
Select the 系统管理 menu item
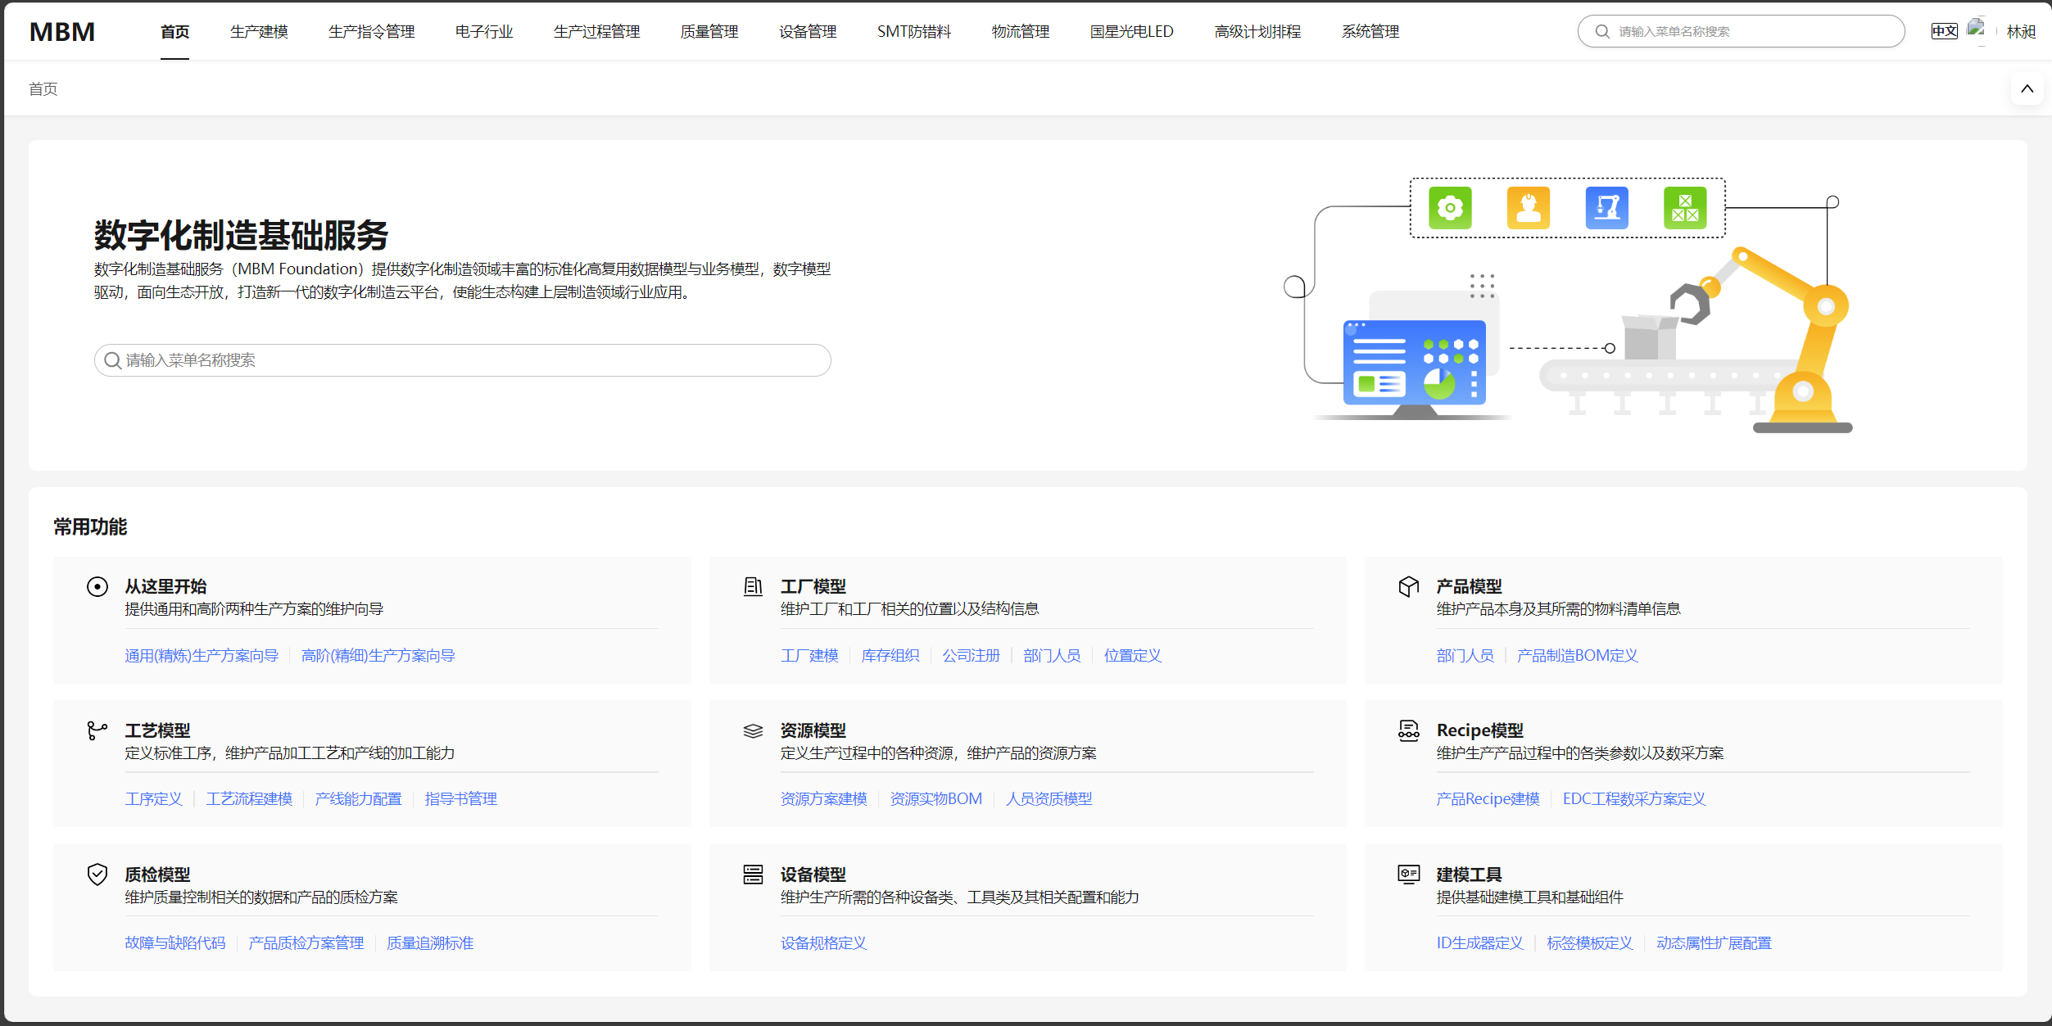tap(1370, 31)
